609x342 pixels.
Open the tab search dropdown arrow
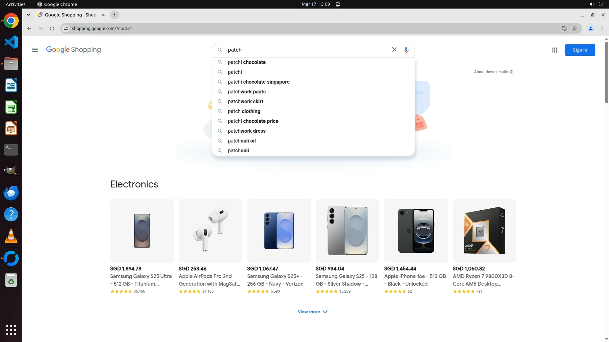tap(29, 15)
